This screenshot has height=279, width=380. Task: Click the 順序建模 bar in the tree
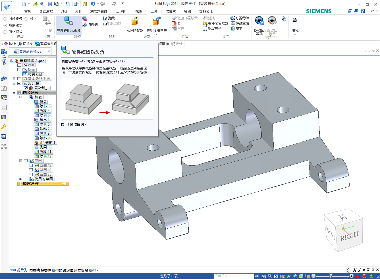pos(43,184)
